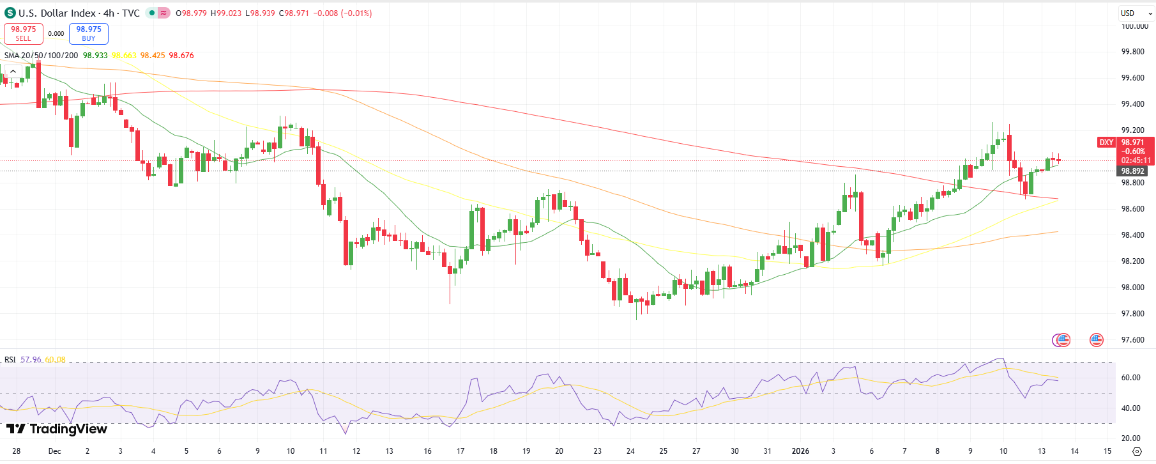The image size is (1156, 464).
Task: Click the 0.000 spread value between Sell and Buy
Action: pos(56,34)
